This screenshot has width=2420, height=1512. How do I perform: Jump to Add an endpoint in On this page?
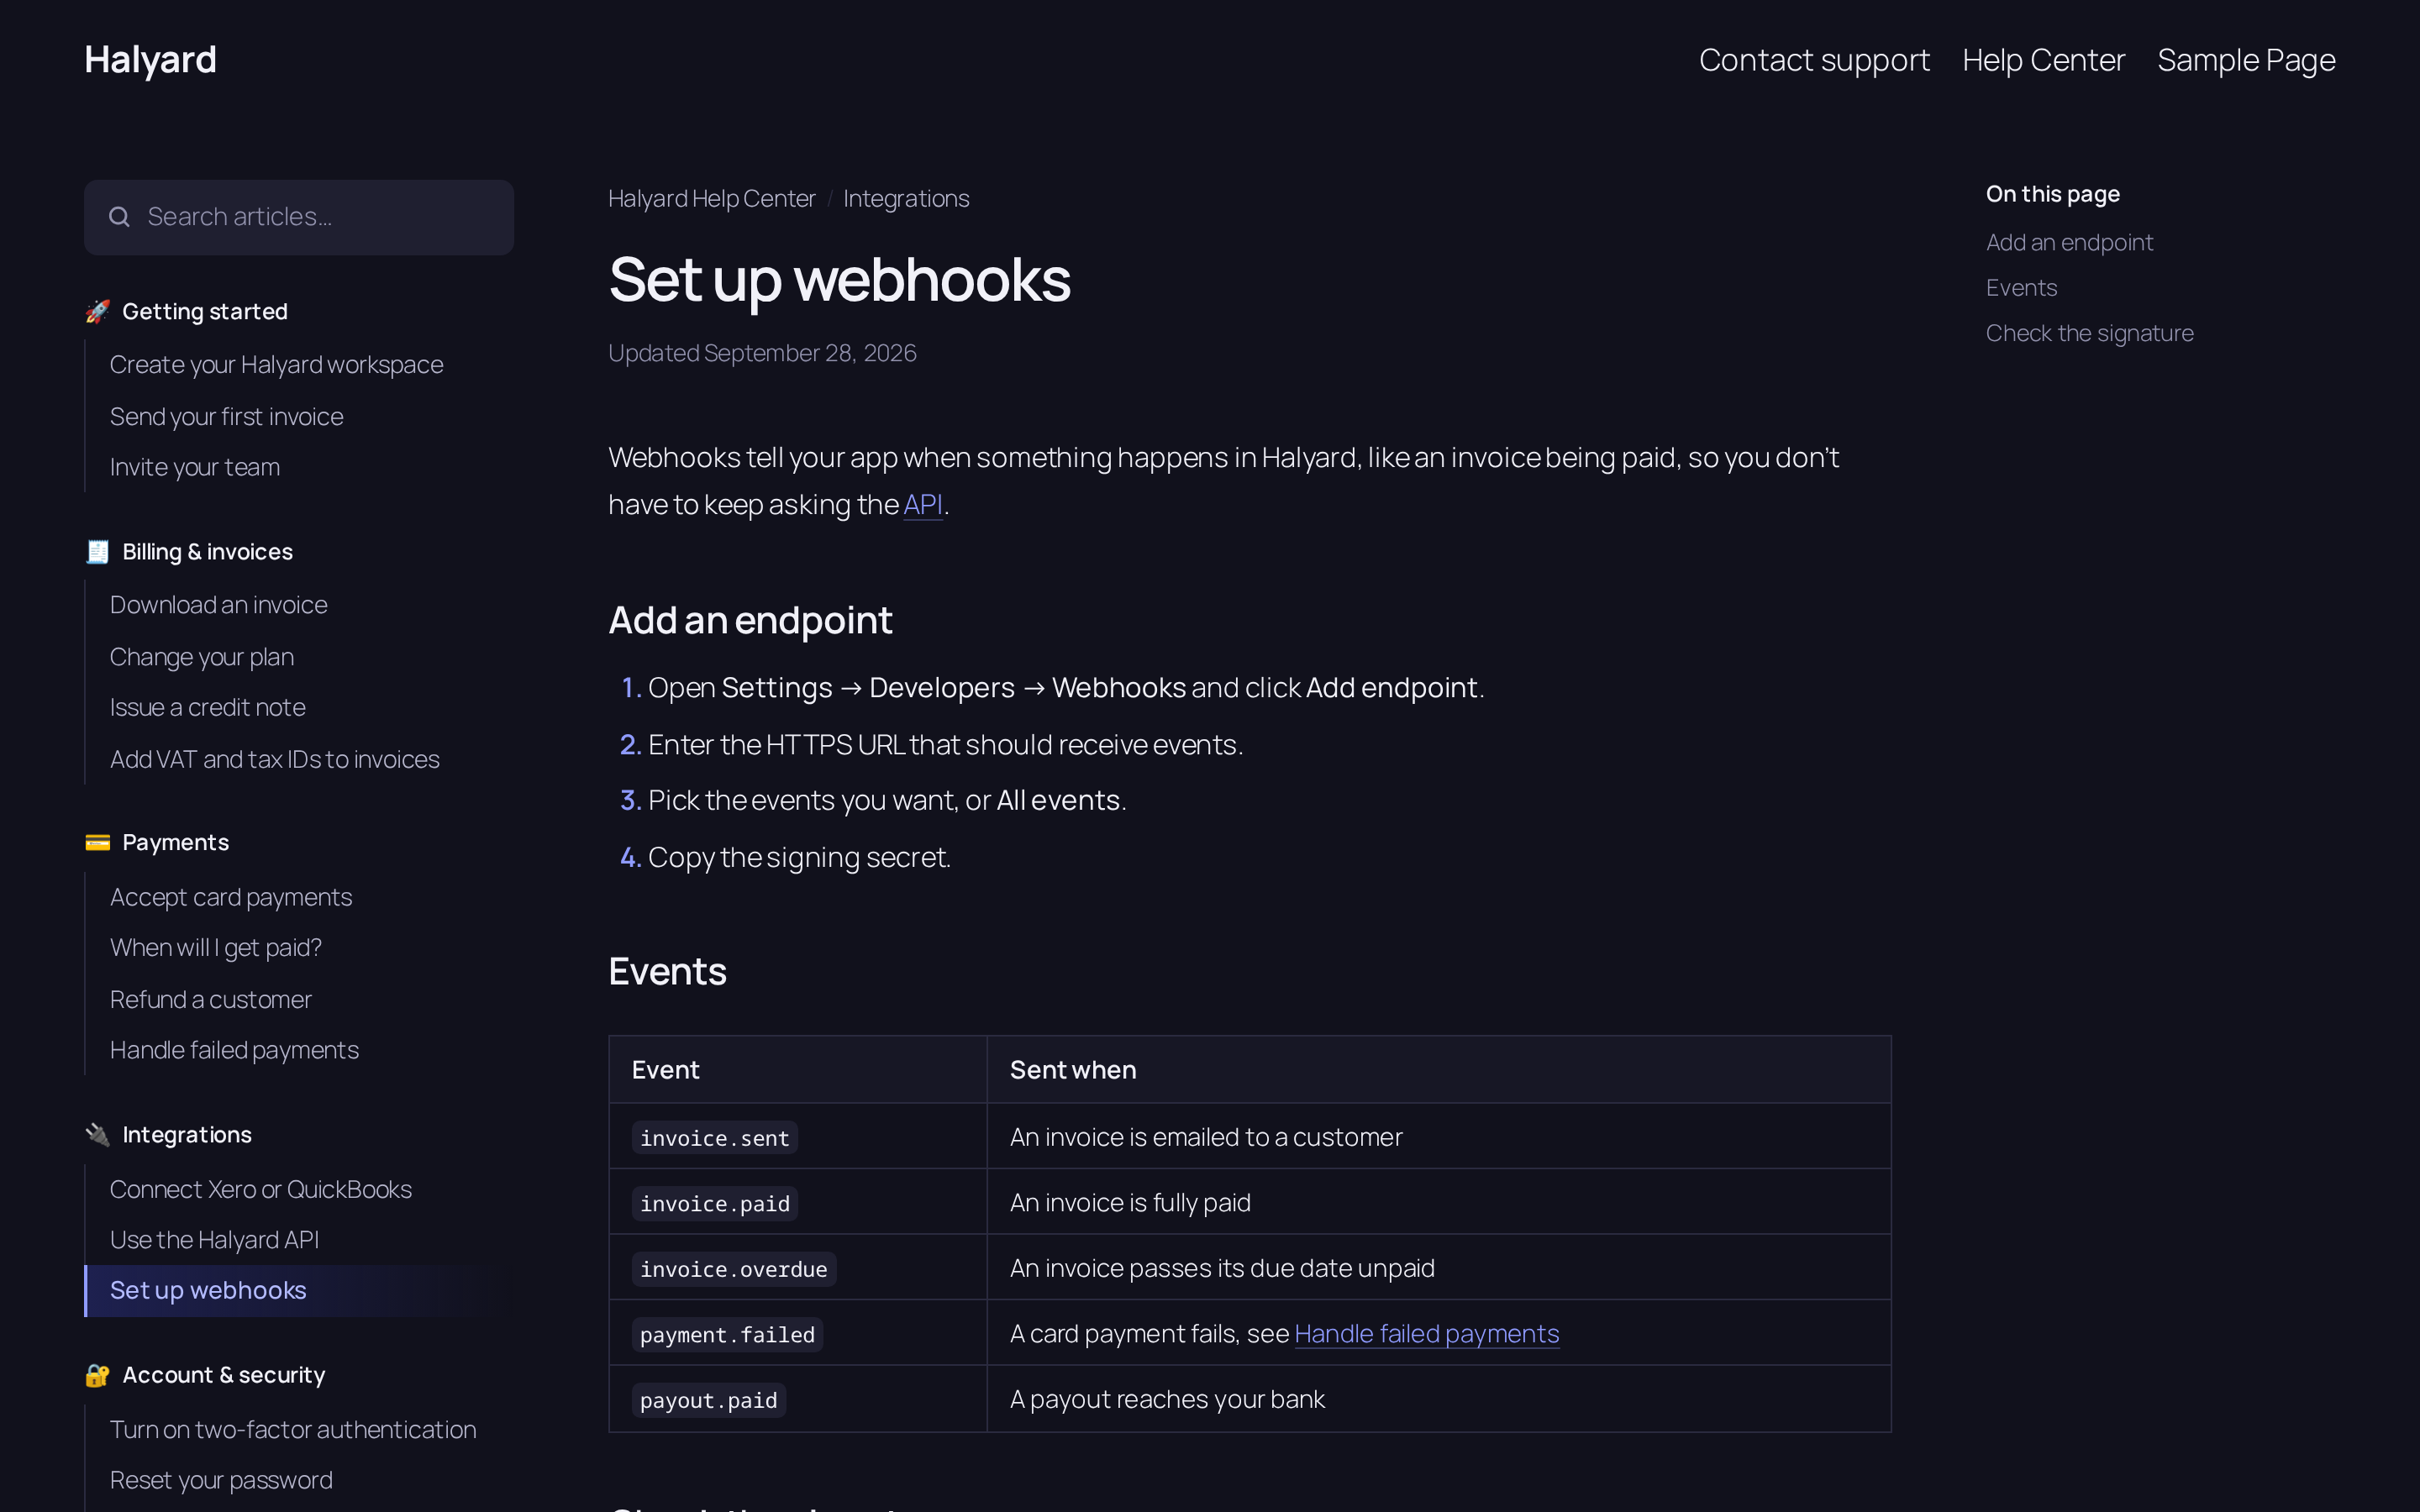2069,243
